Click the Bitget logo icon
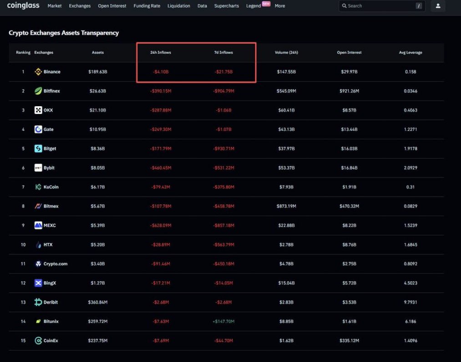This screenshot has width=461, height=362. [x=38, y=149]
